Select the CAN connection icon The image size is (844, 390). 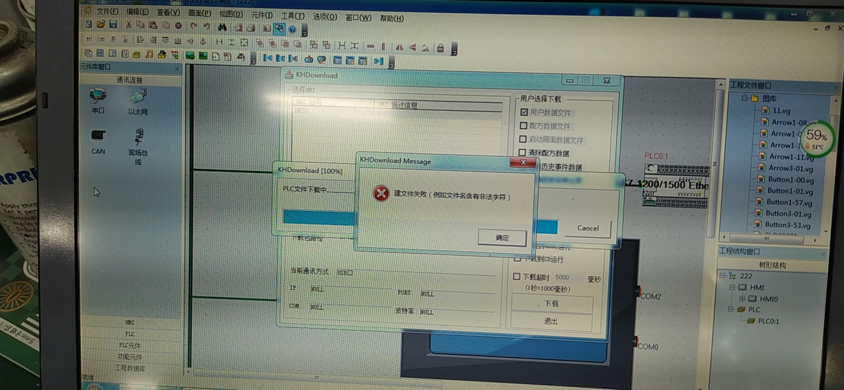pyautogui.click(x=98, y=136)
